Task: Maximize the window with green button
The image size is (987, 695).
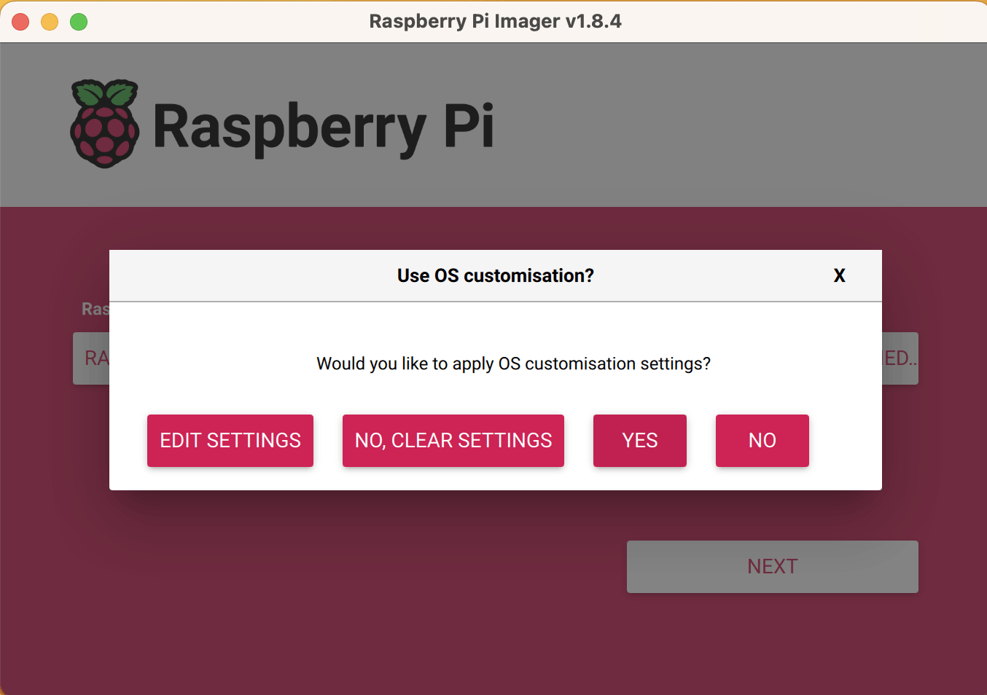Action: click(x=79, y=22)
